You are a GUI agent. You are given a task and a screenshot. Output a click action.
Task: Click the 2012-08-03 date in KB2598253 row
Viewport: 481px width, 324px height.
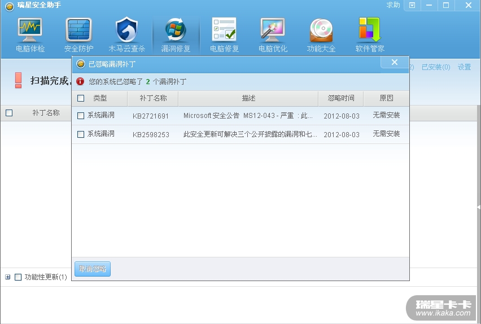click(x=342, y=135)
